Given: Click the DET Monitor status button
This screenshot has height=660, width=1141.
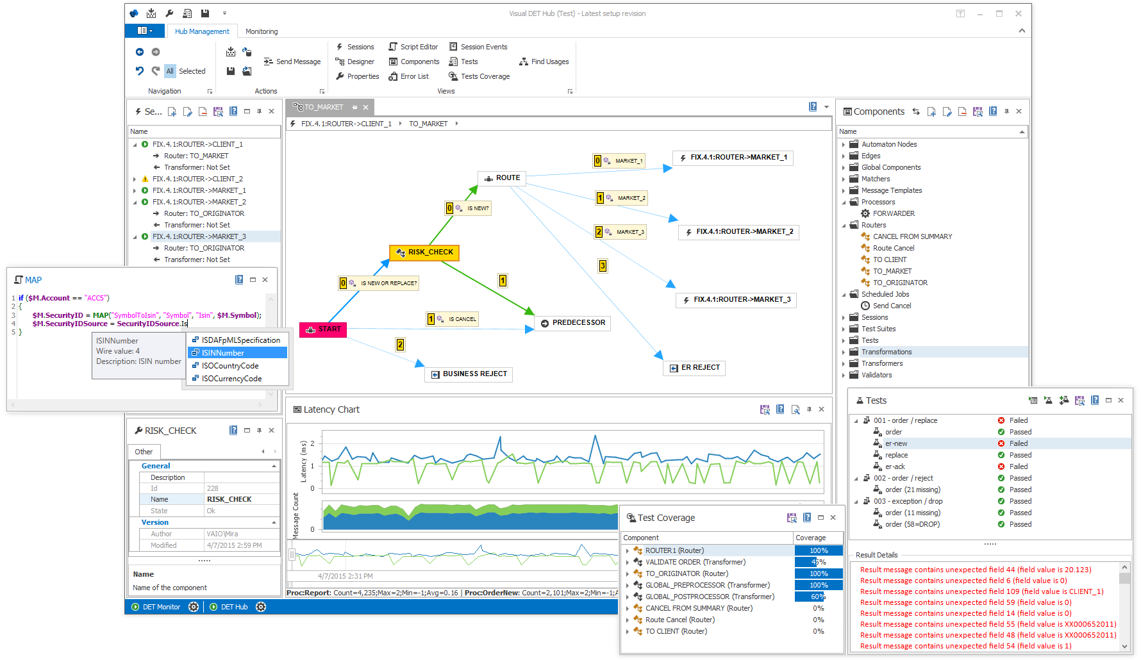Looking at the screenshot, I should (156, 607).
